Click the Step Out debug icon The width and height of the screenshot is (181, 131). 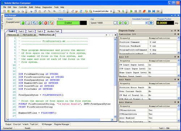coord(158,11)
